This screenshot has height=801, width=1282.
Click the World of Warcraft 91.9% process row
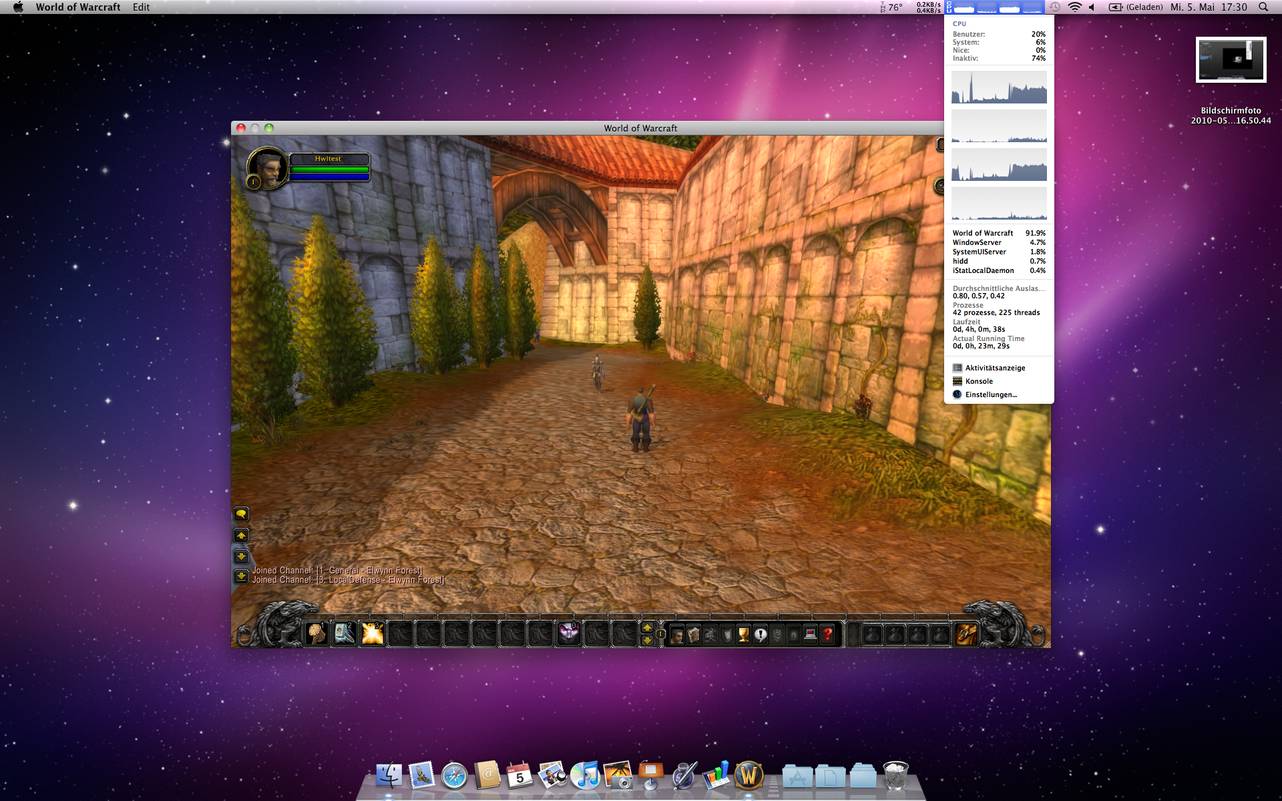pyautogui.click(x=999, y=233)
